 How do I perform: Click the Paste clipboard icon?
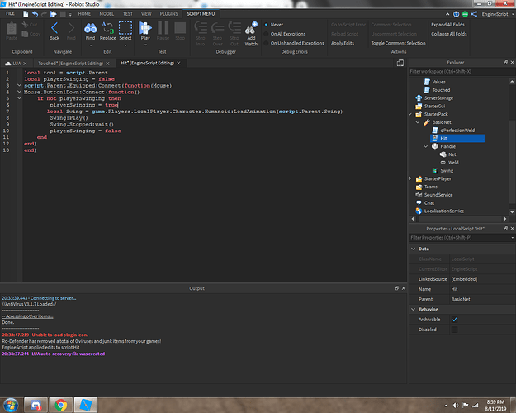point(12,28)
